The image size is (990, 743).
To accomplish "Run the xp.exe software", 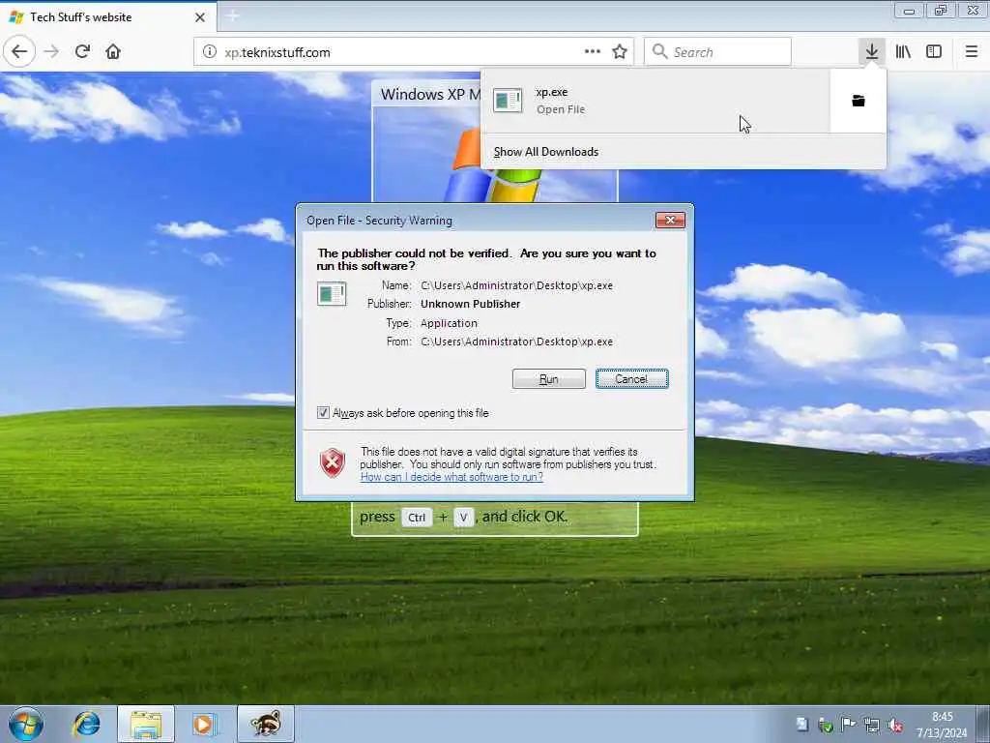I will pos(549,379).
